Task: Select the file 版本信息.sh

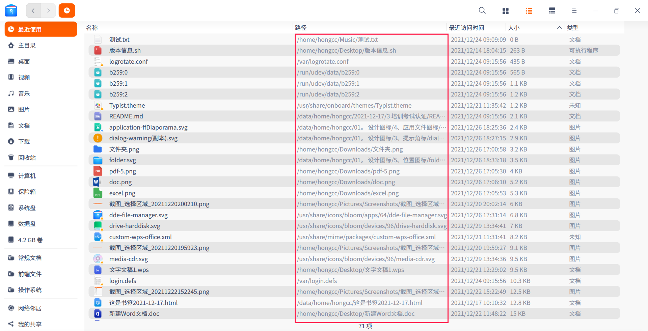Action: tap(354, 50)
